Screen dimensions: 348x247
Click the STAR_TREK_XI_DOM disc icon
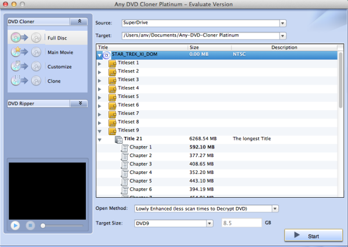(107, 55)
